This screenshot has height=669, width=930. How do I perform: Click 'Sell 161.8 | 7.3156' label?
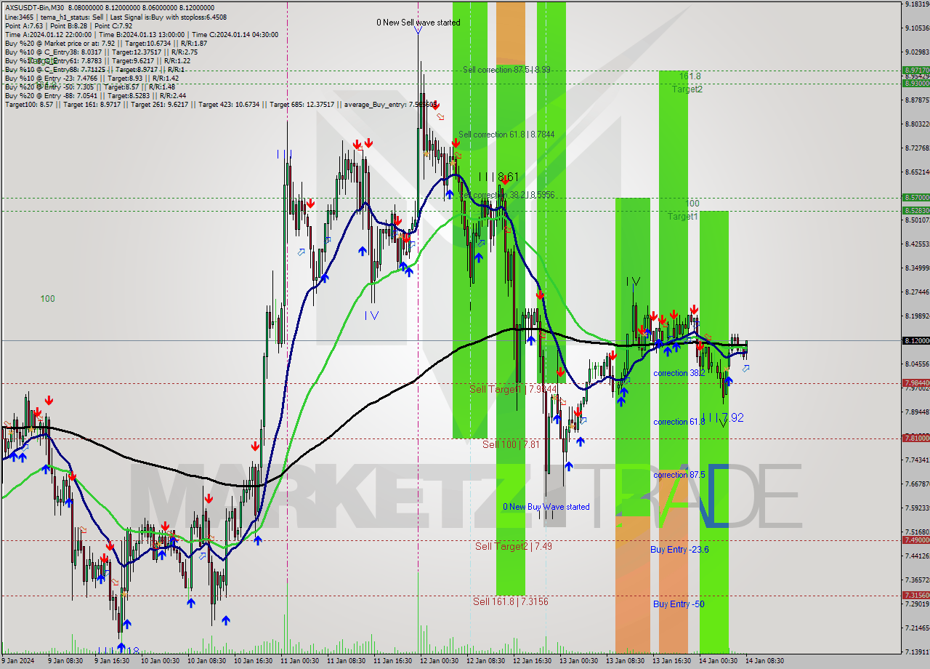pos(511,601)
